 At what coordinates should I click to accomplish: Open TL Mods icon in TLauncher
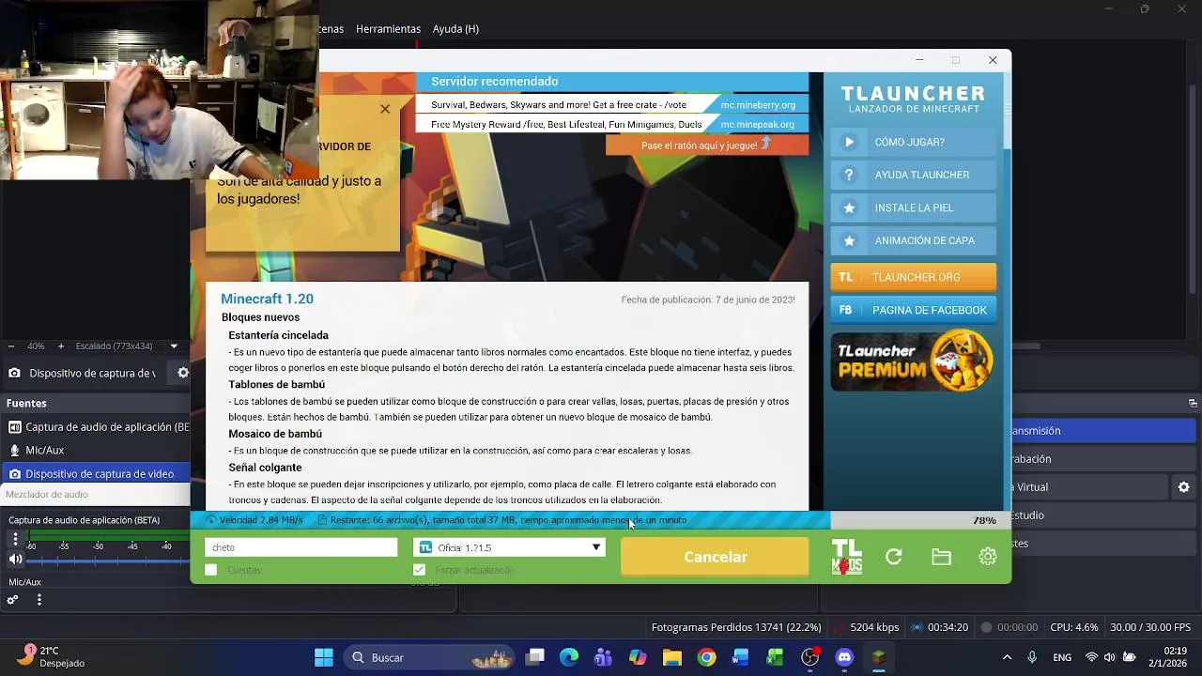pyautogui.click(x=846, y=556)
